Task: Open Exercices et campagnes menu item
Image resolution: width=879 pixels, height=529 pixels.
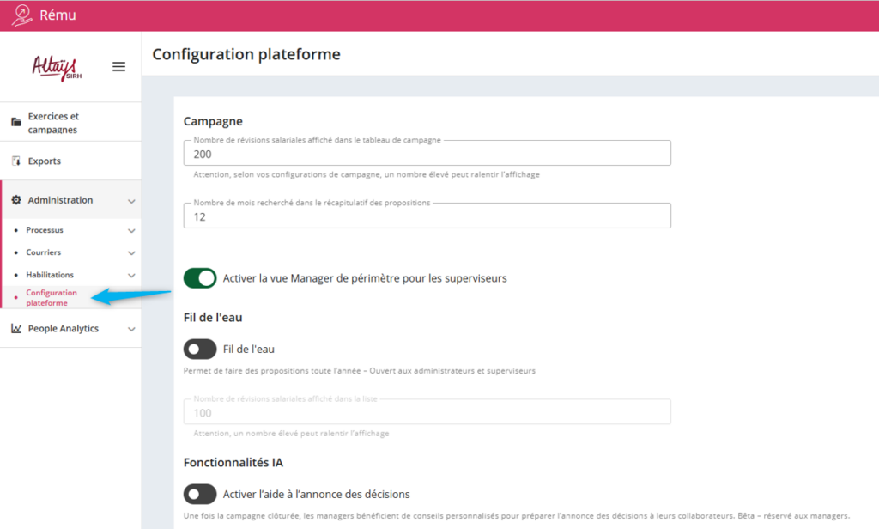Action: pyautogui.click(x=53, y=123)
